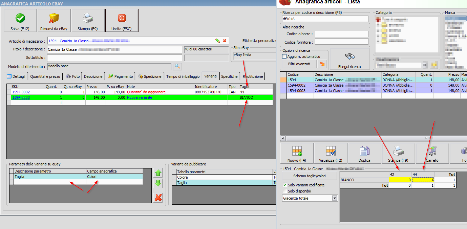Screen dimensions: 467x229
Task: Move the variant parameter down with the green arrow
Action: coord(158,184)
